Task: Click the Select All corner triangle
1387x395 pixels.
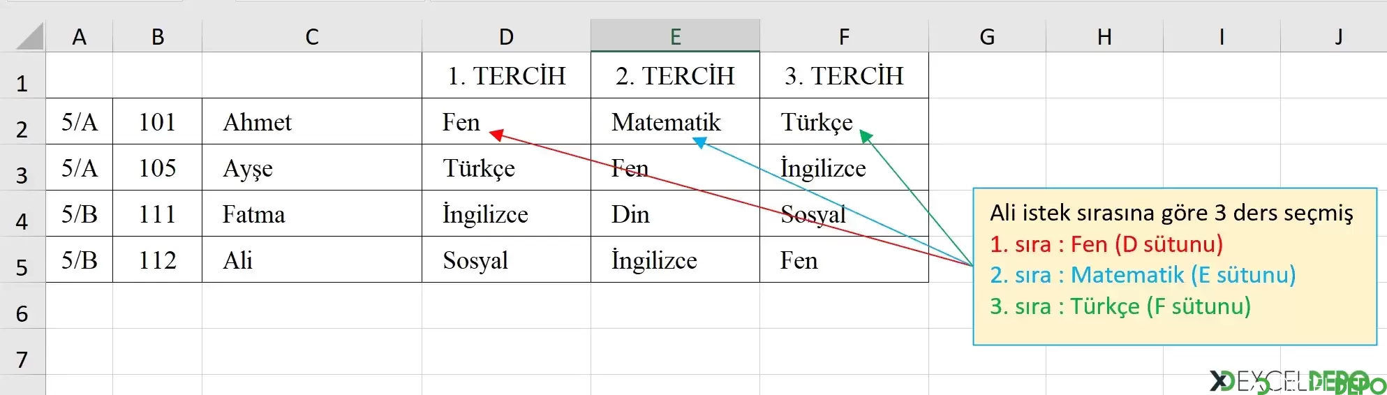Action: (29, 36)
